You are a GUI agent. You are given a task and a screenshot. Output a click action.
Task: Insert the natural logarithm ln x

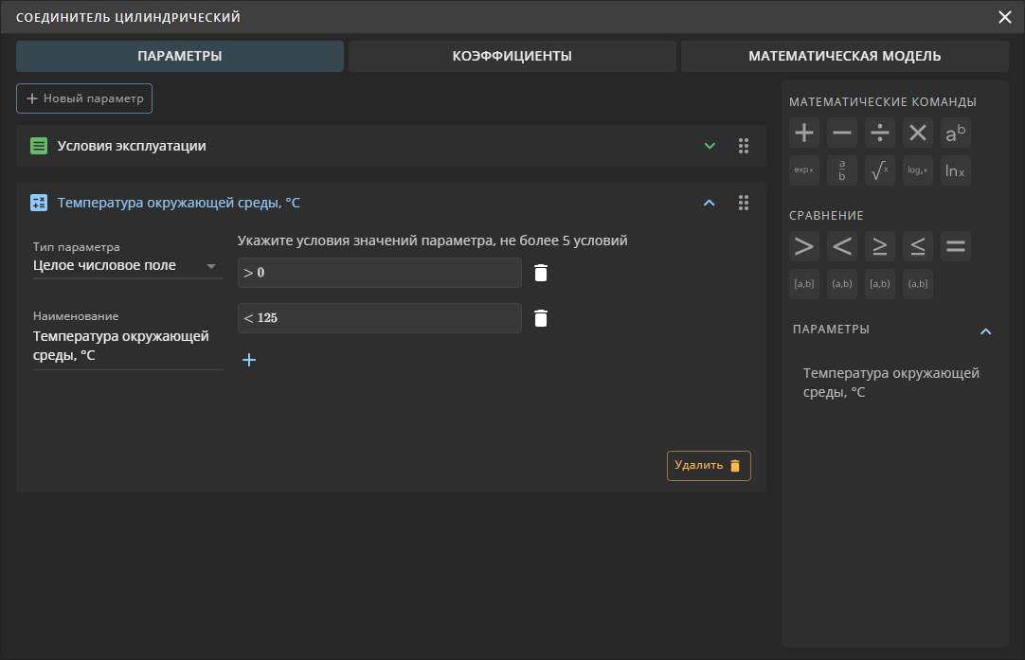956,170
